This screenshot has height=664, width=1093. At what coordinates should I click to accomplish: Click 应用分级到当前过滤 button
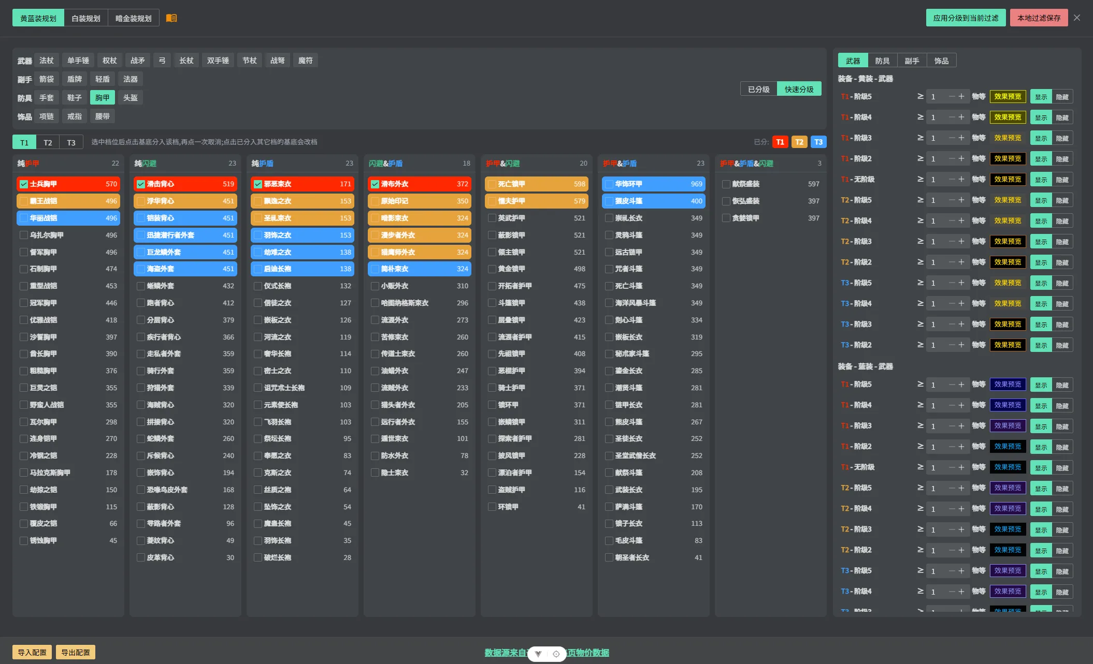click(966, 18)
